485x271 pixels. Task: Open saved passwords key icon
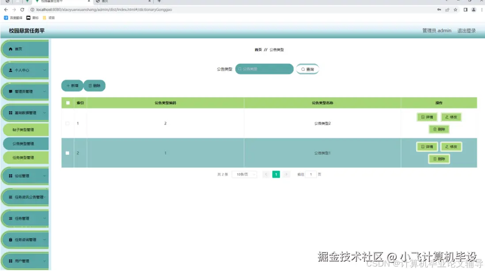(x=439, y=10)
